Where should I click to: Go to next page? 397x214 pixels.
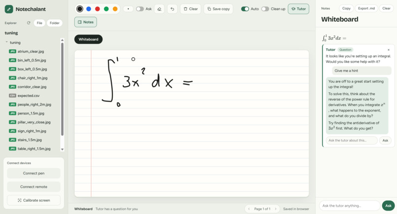click(276, 209)
